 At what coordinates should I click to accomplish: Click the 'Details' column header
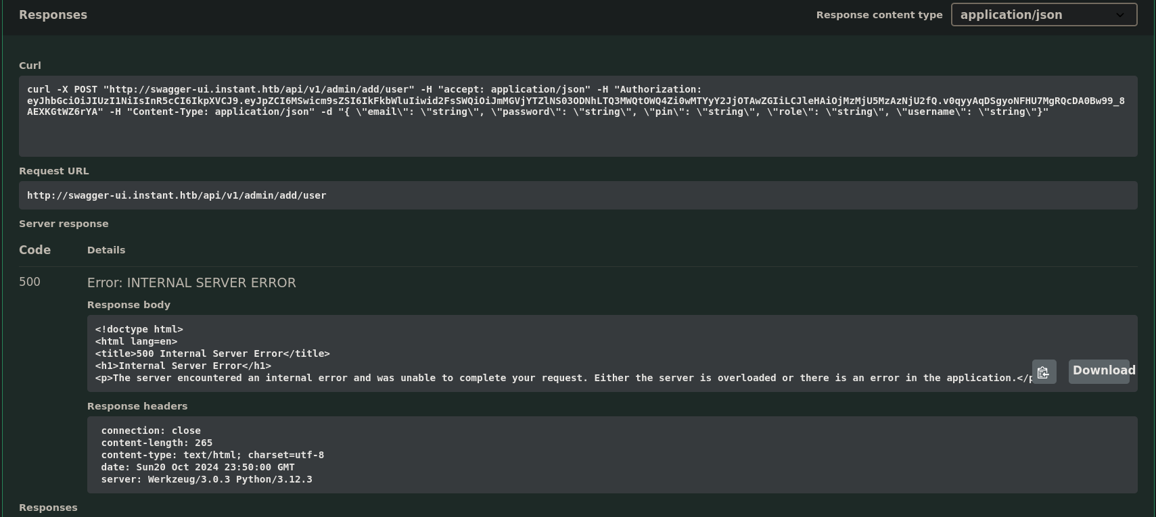click(106, 250)
